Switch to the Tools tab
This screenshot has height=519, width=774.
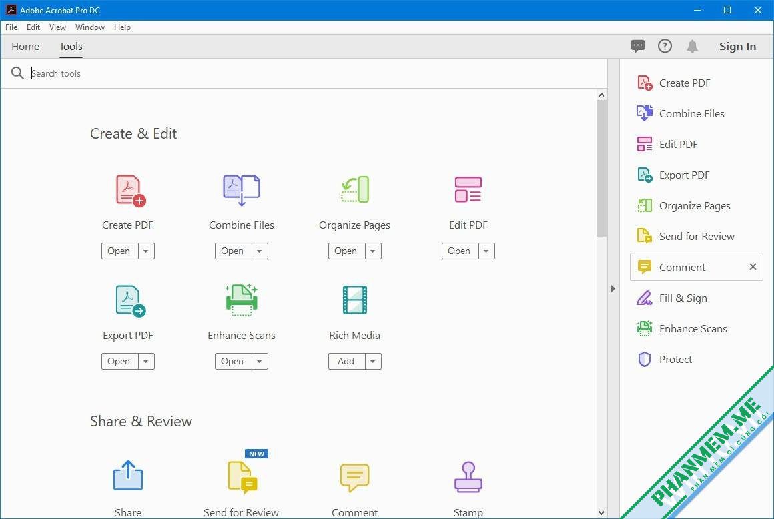click(x=71, y=47)
